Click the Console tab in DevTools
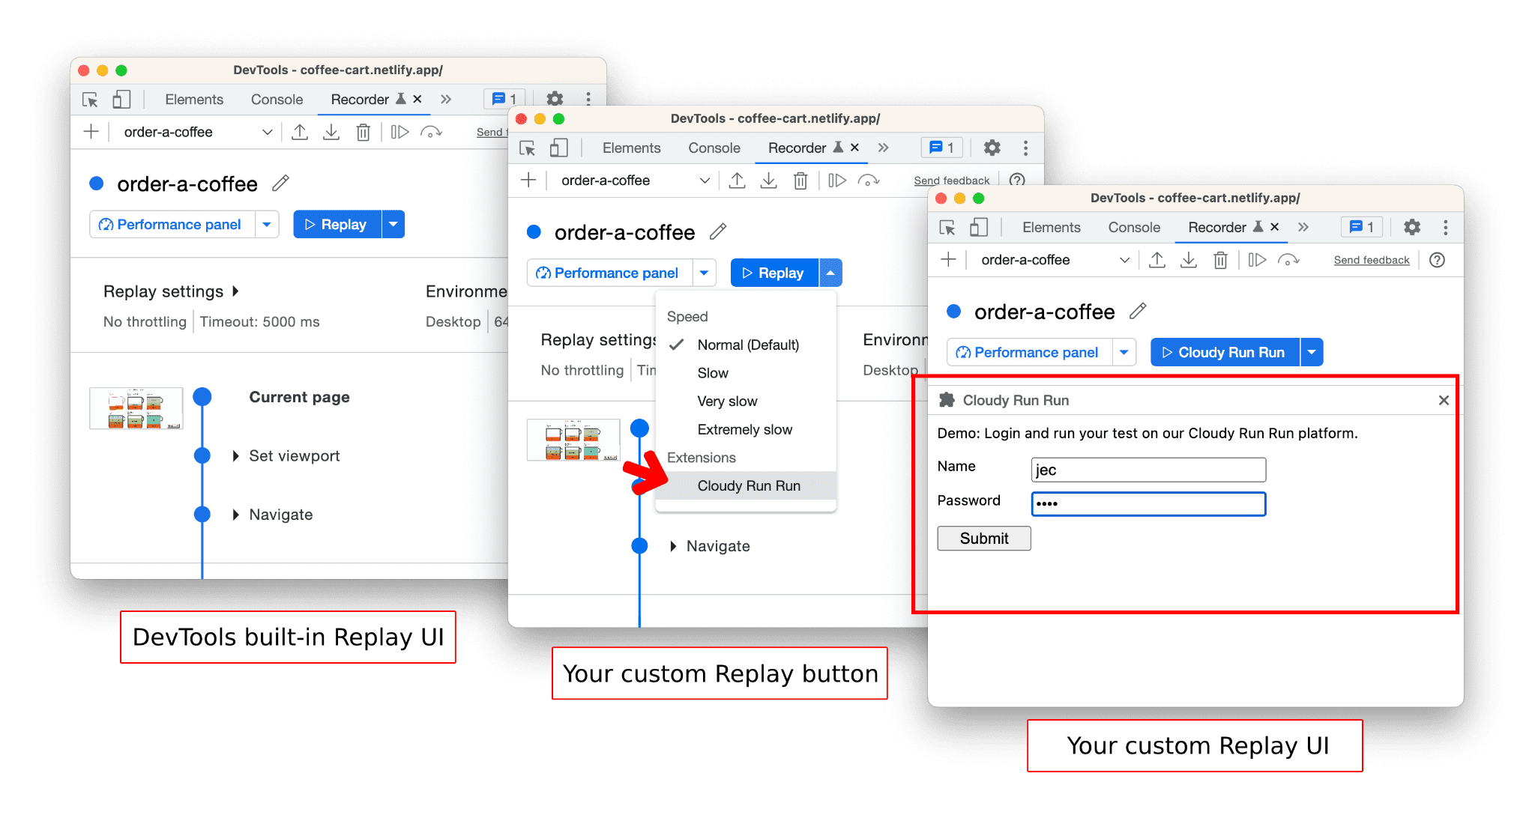 276,97
